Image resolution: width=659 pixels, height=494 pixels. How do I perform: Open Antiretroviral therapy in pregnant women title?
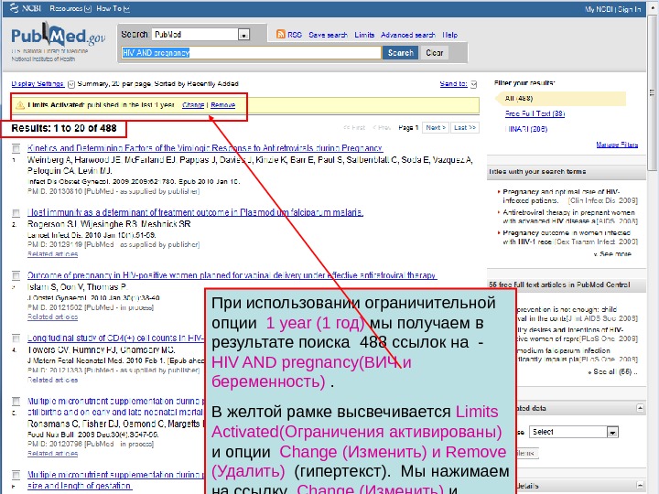coord(568,217)
